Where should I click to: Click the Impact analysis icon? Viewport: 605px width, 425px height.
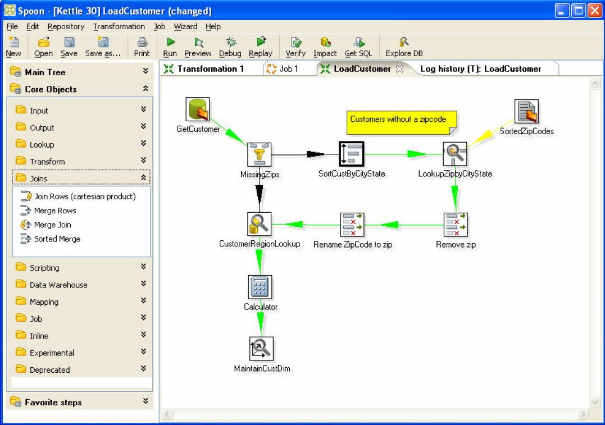pos(325,42)
